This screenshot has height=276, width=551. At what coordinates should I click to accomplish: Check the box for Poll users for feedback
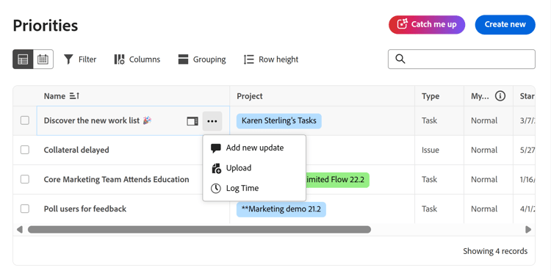pos(24,209)
